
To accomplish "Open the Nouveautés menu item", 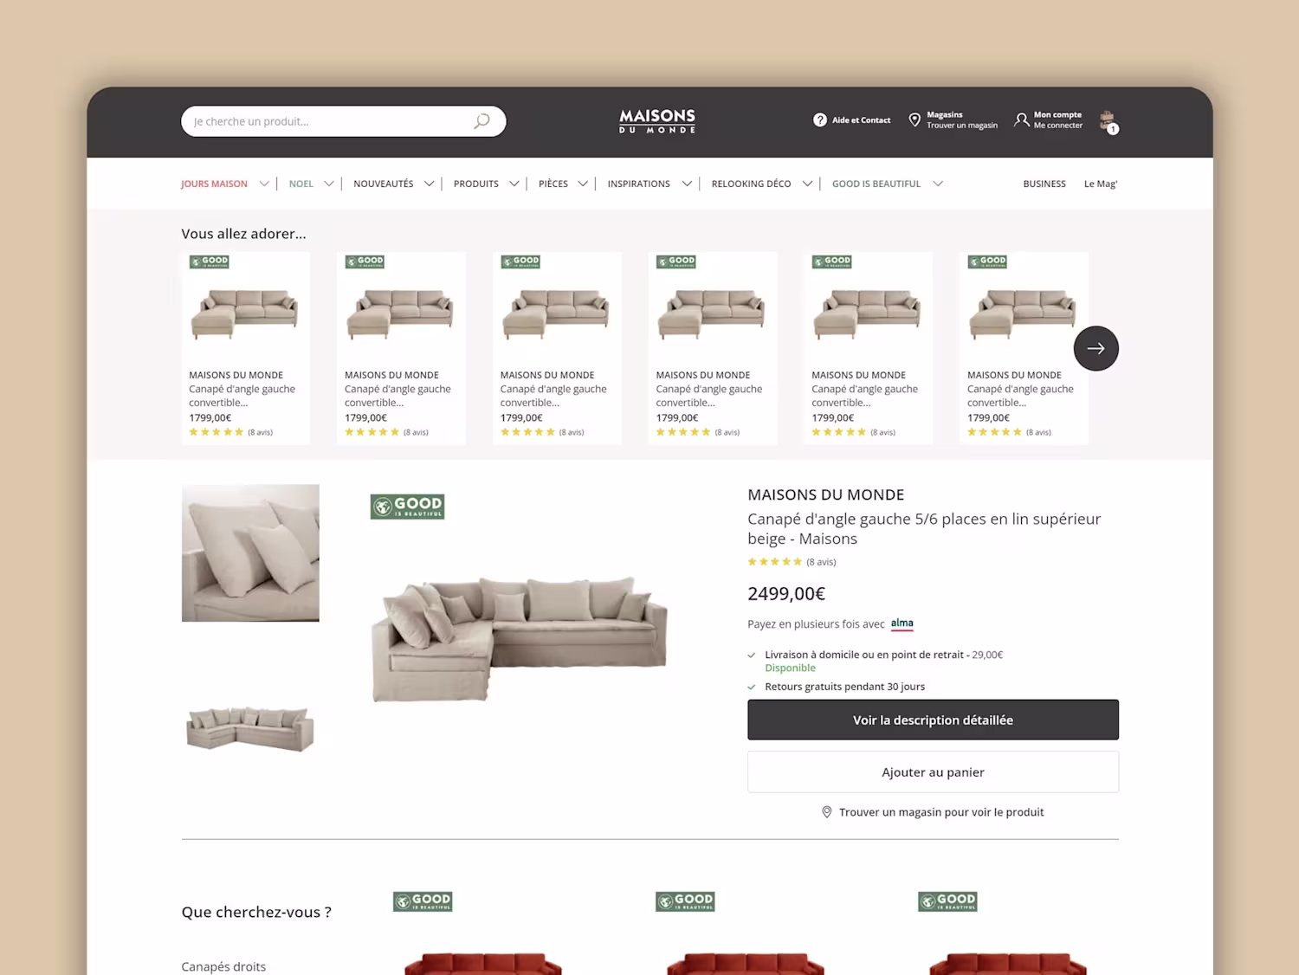I will click(x=384, y=184).
